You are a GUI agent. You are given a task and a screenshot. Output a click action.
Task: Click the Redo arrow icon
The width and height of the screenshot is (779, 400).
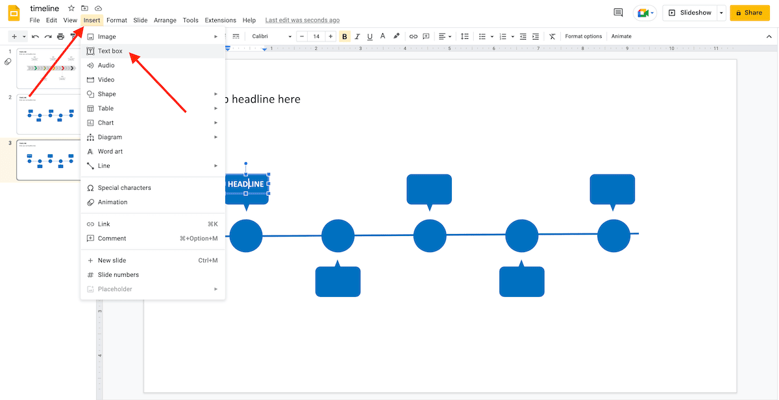click(48, 36)
